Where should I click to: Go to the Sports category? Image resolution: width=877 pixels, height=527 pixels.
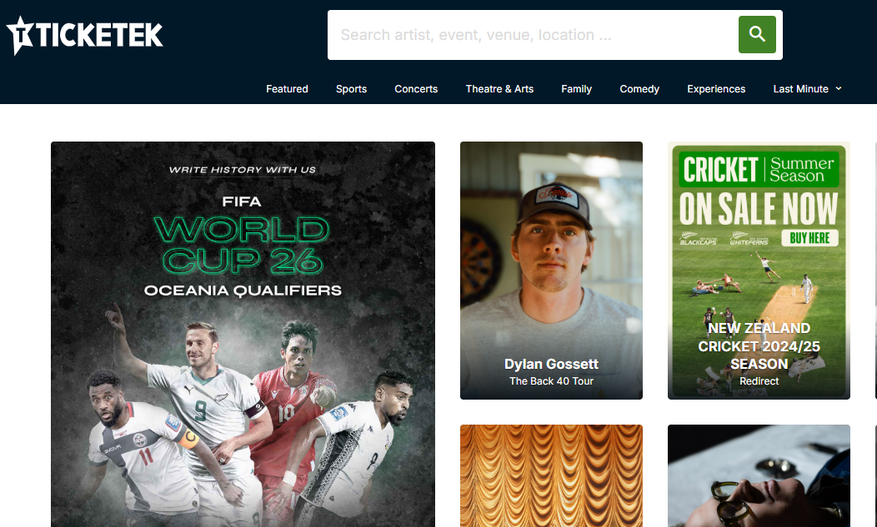tap(351, 89)
